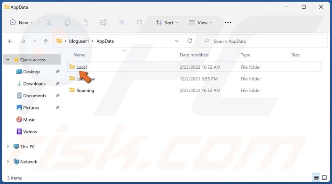Click the Delete trash can icon
This screenshot has width=332, height=184.
coord(140,23)
